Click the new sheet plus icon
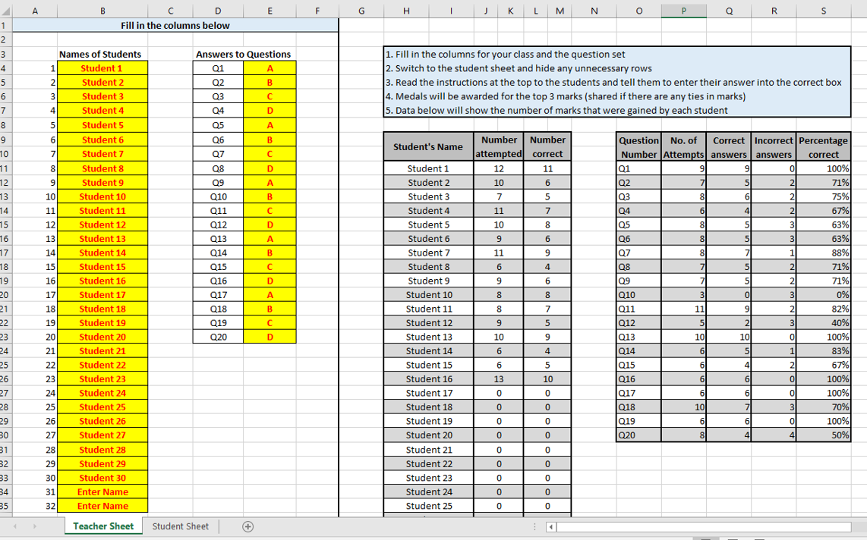Viewport: 867px width, 540px height. coord(247,526)
